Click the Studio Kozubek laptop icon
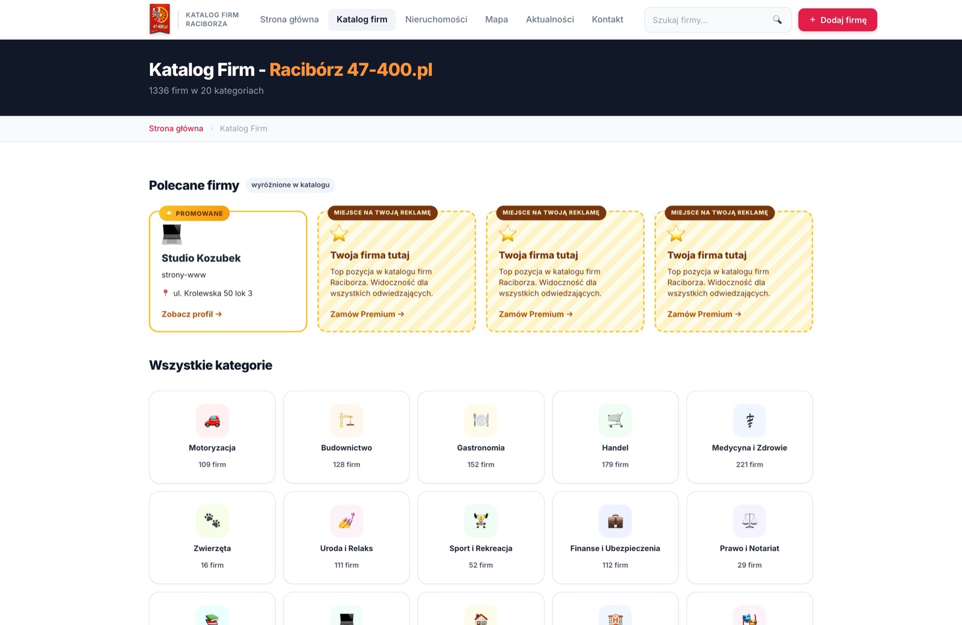Screen dimensions: 962x625 point(171,234)
